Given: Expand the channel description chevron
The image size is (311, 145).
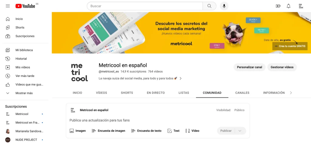Looking at the screenshot, I should click(x=180, y=78).
